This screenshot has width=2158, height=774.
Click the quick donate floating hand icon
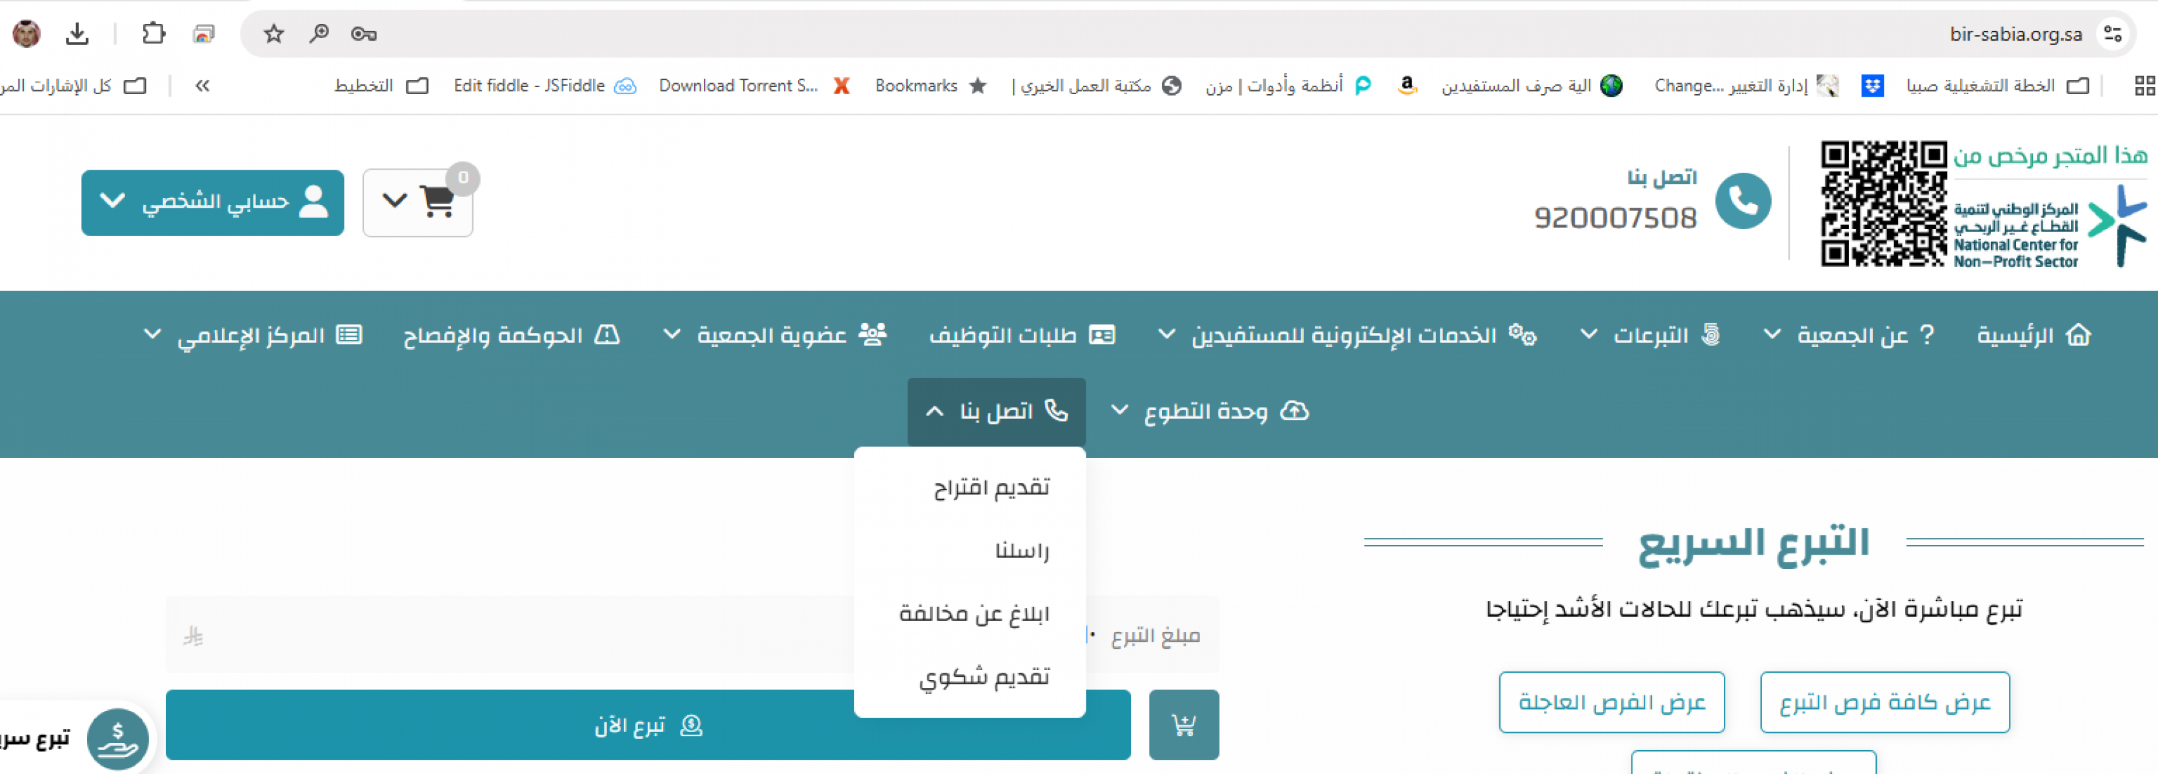pos(117,739)
